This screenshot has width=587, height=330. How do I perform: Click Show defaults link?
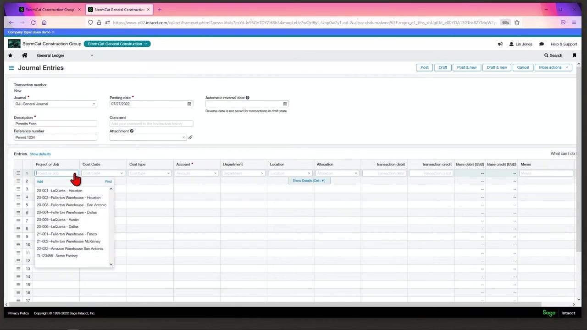pos(40,154)
